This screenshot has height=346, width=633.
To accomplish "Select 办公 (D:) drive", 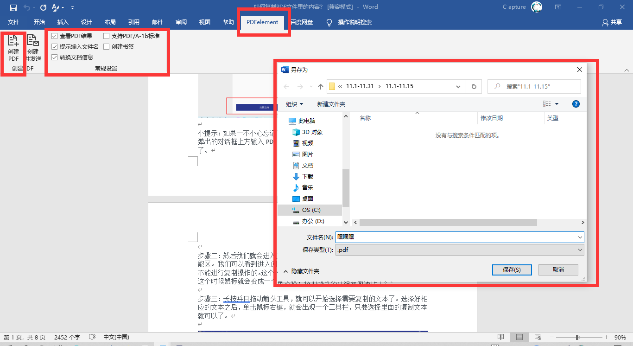I will pyautogui.click(x=309, y=221).
